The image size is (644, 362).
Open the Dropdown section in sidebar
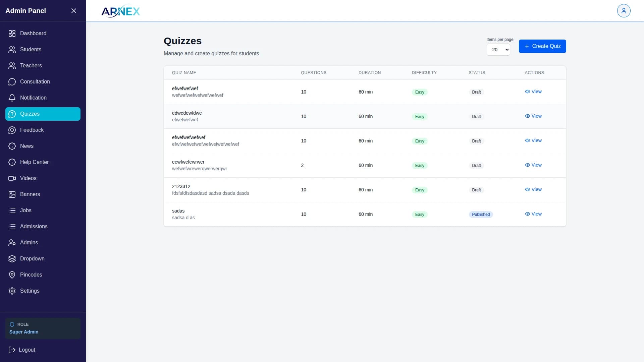tap(32, 259)
